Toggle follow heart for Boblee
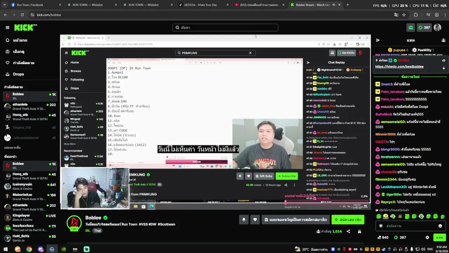The height and width of the screenshot is (253, 449). click(x=255, y=220)
